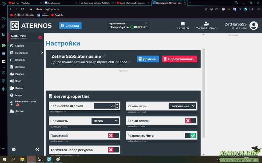Screen dimensions: 262x163
Task: Open GX Control in the Opera sidebar
Action: (x=4, y=26)
